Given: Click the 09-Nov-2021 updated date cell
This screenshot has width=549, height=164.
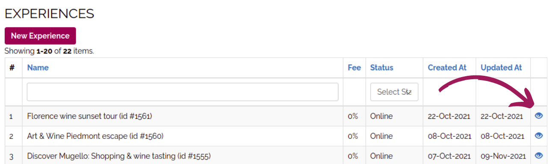Looking at the screenshot, I should [502, 156].
